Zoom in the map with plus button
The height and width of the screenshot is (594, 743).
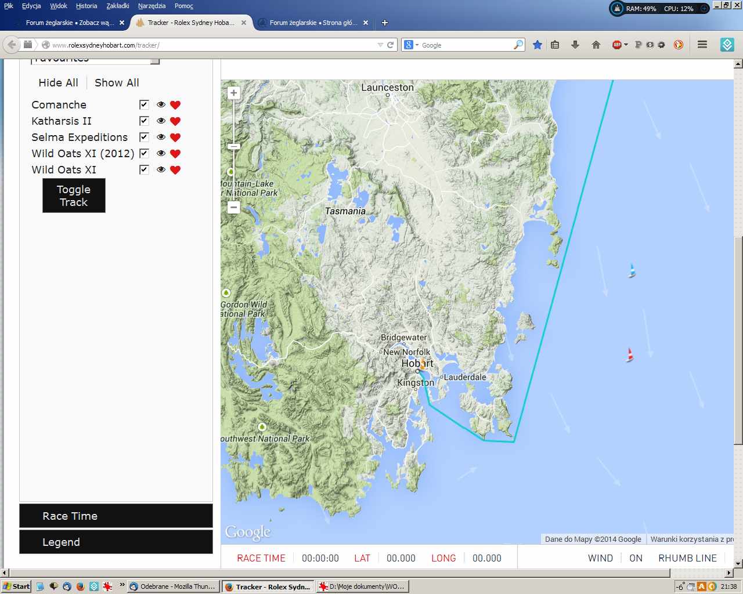click(234, 93)
